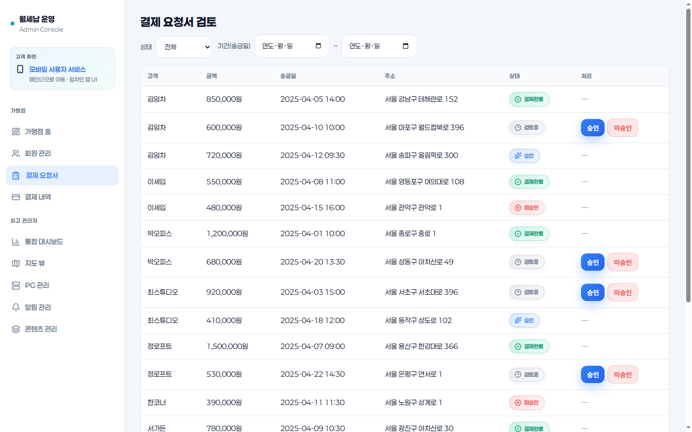The width and height of the screenshot is (692, 432).
Task: Reject the 680,000원 박오피스 request
Action: pos(623,262)
